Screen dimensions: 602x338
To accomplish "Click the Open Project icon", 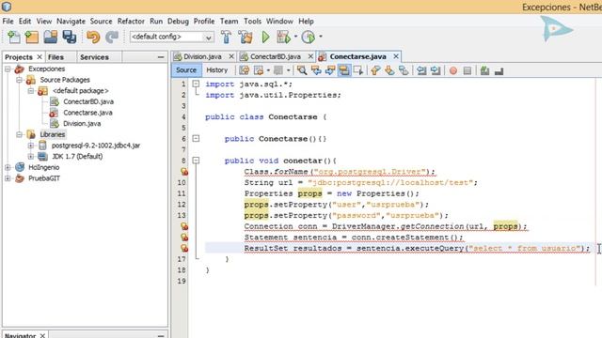I will pyautogui.click(x=50, y=38).
